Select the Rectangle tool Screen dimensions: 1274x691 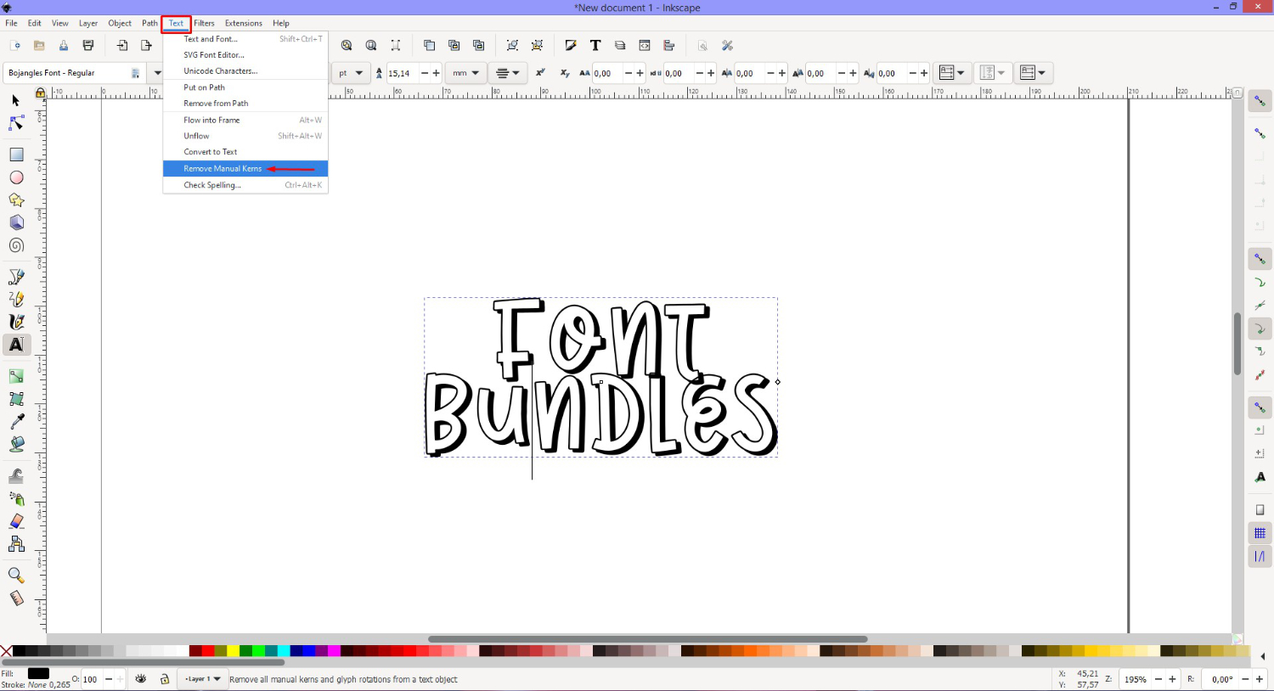tap(16, 154)
